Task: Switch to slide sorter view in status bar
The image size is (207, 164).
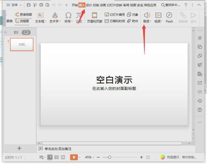Action: coord(56,157)
